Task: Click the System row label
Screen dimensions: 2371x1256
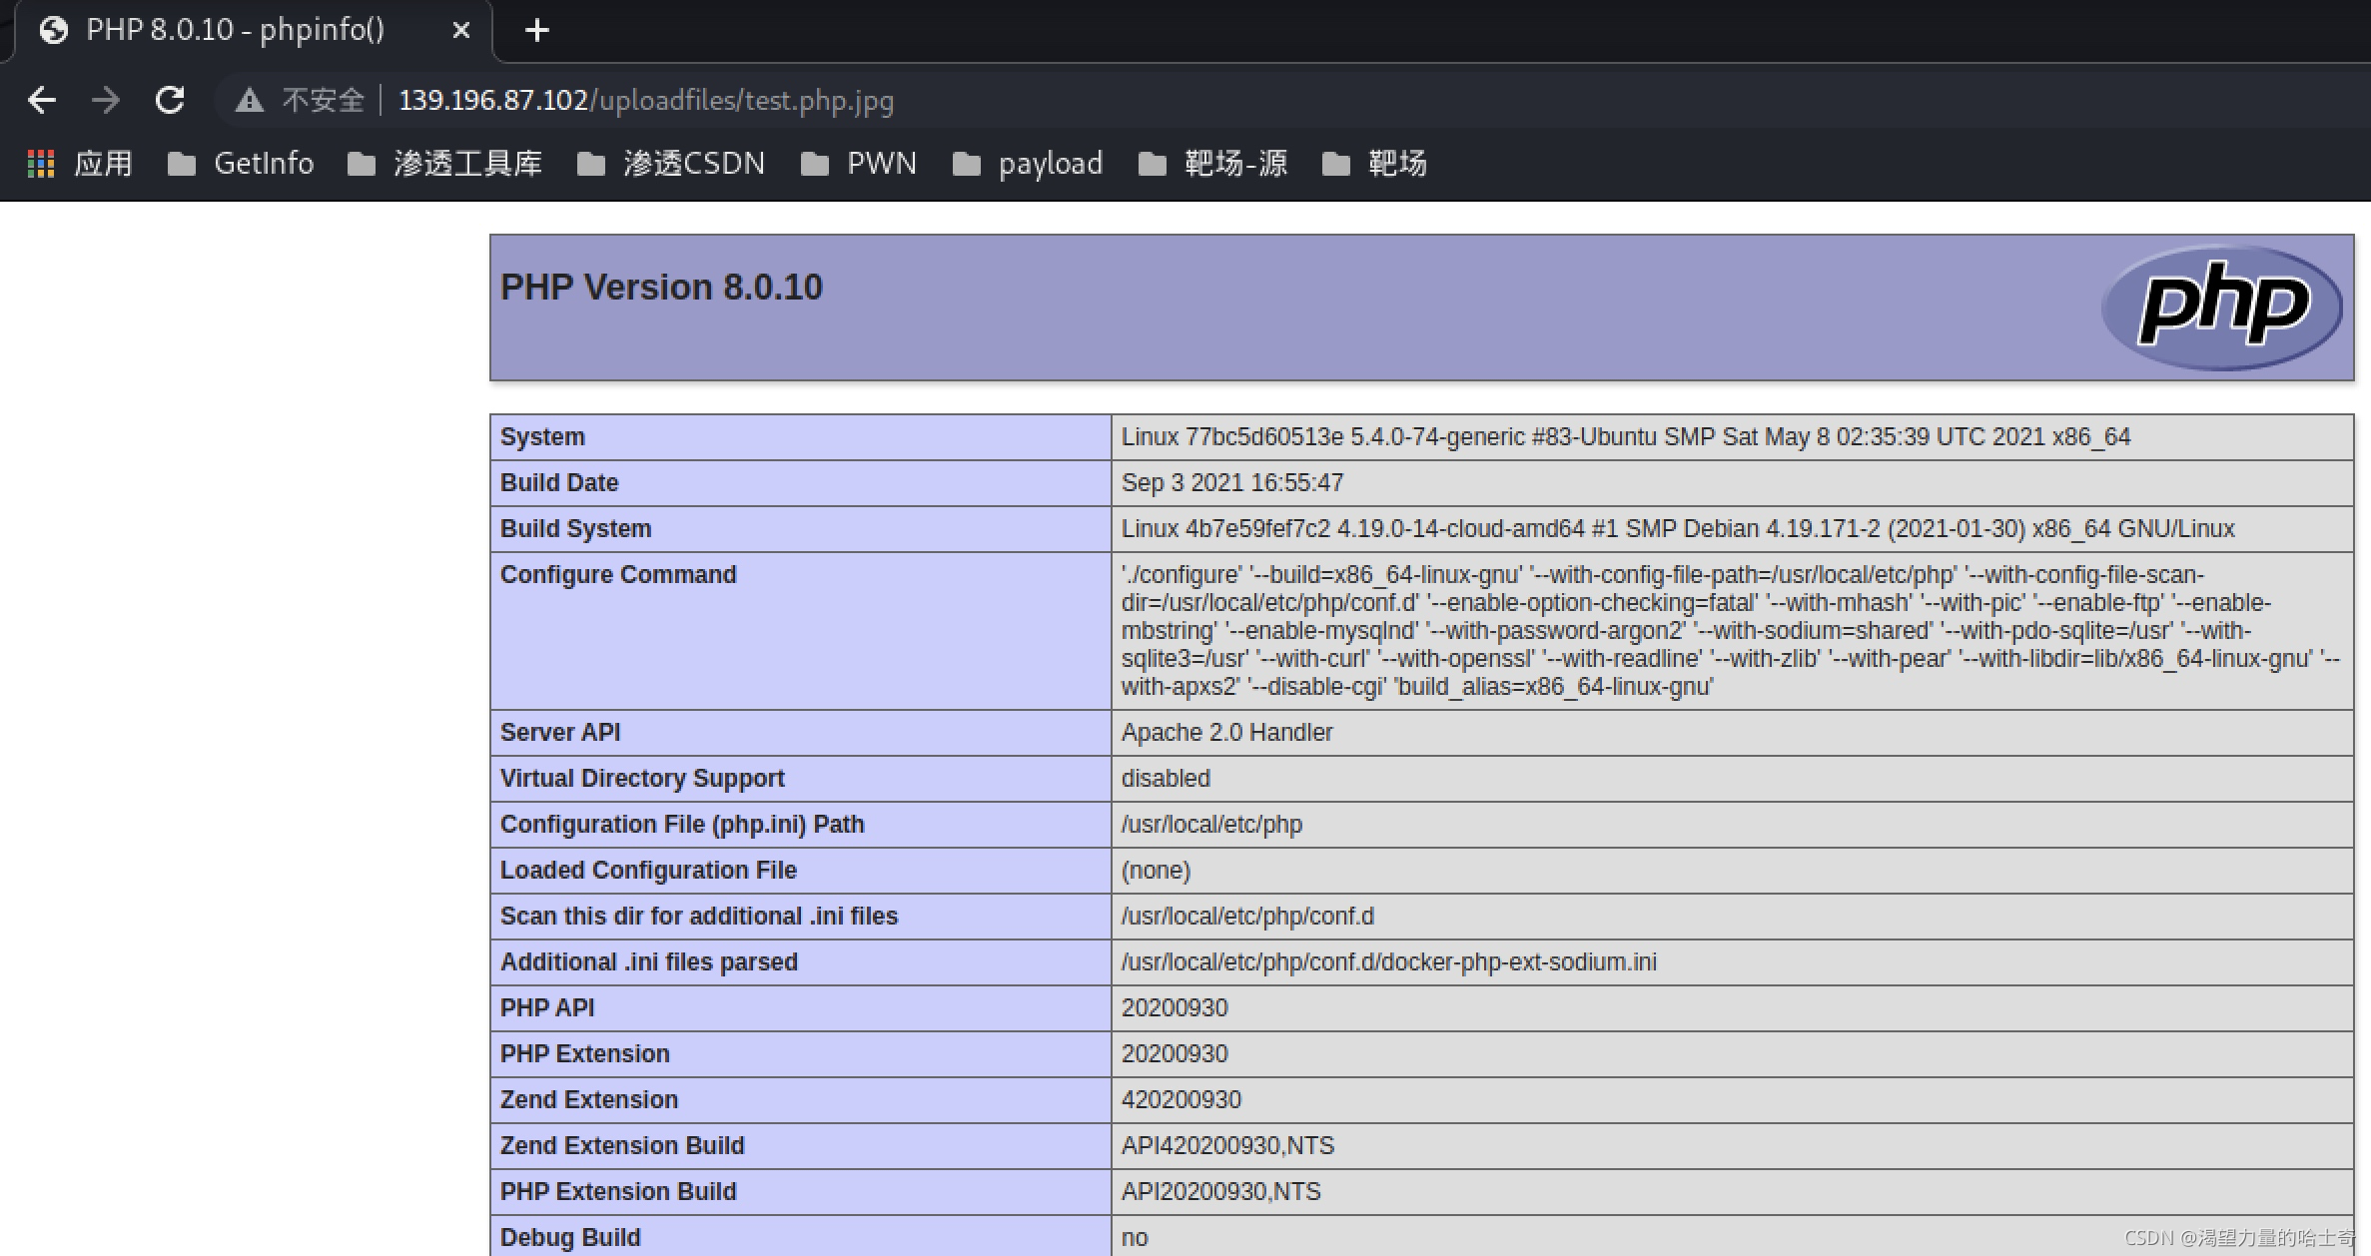Action: (x=542, y=437)
